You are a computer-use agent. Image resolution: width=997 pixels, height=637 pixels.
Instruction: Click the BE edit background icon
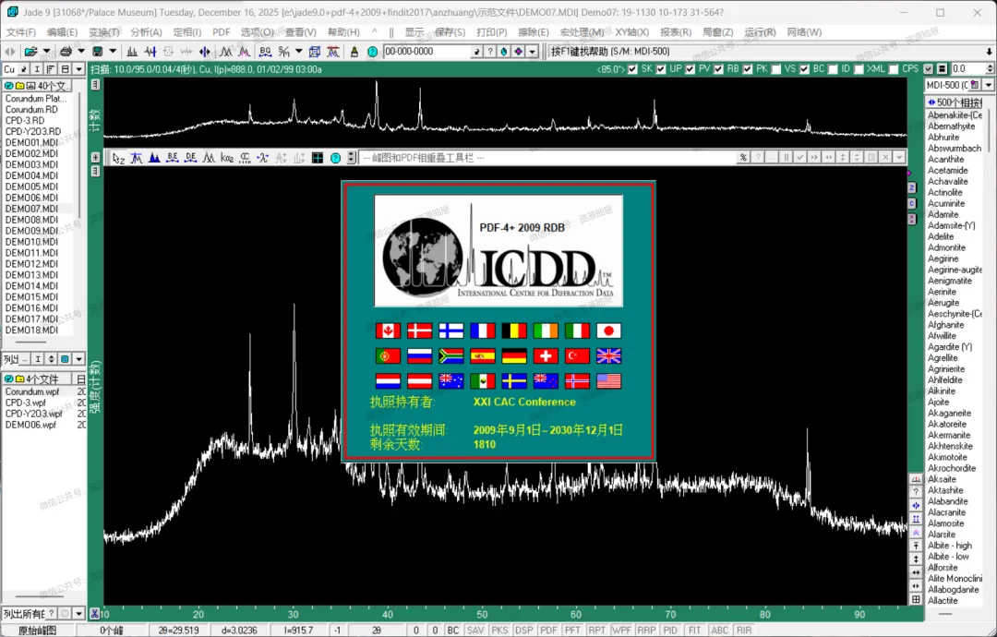click(x=173, y=158)
